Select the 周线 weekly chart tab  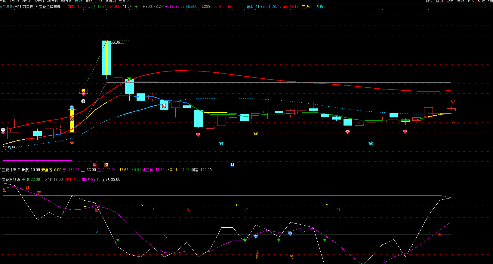tap(89, 1)
